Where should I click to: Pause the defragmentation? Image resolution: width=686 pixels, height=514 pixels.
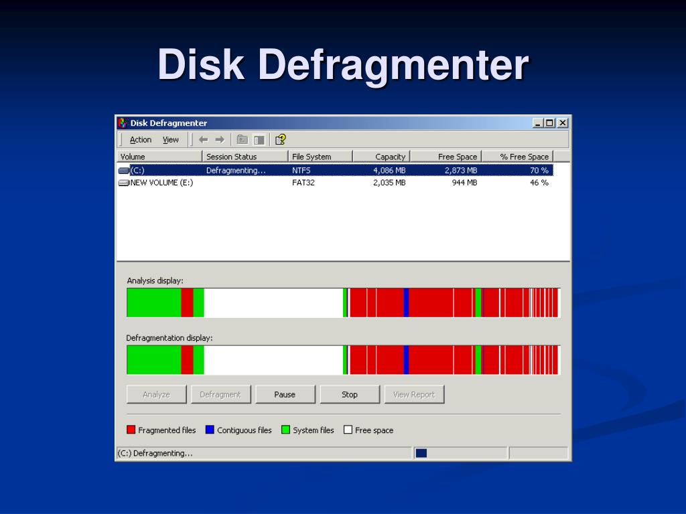click(x=285, y=394)
